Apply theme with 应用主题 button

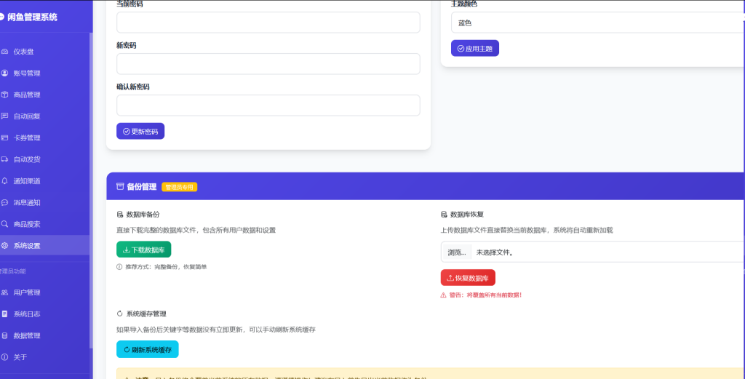pos(474,48)
